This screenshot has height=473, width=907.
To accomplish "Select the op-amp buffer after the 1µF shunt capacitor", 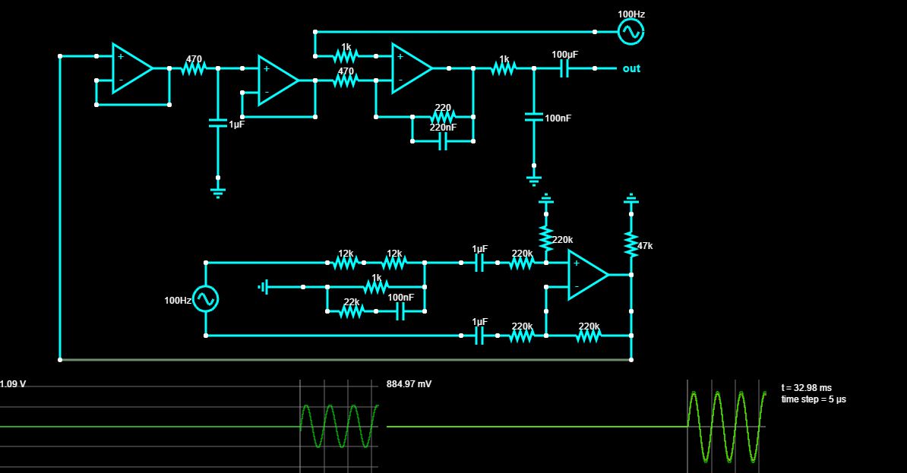I will [x=278, y=80].
